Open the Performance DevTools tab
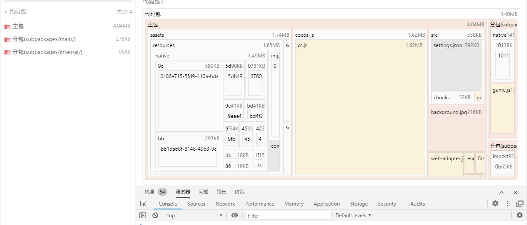 tap(260, 204)
